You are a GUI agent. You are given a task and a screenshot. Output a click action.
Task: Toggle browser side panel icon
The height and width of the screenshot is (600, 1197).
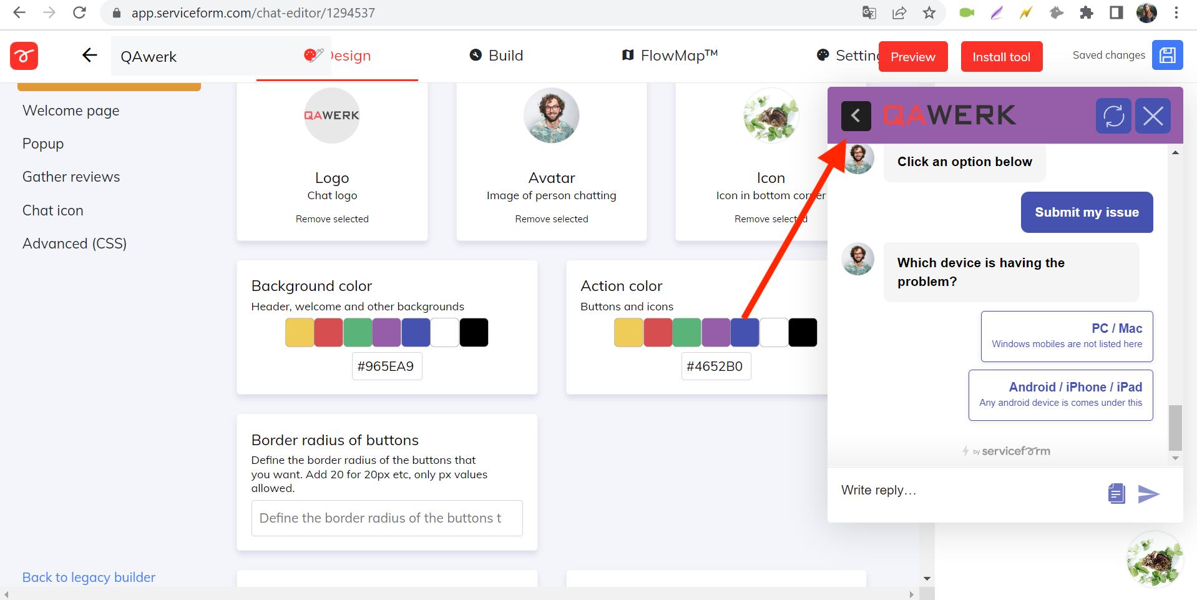[1116, 12]
